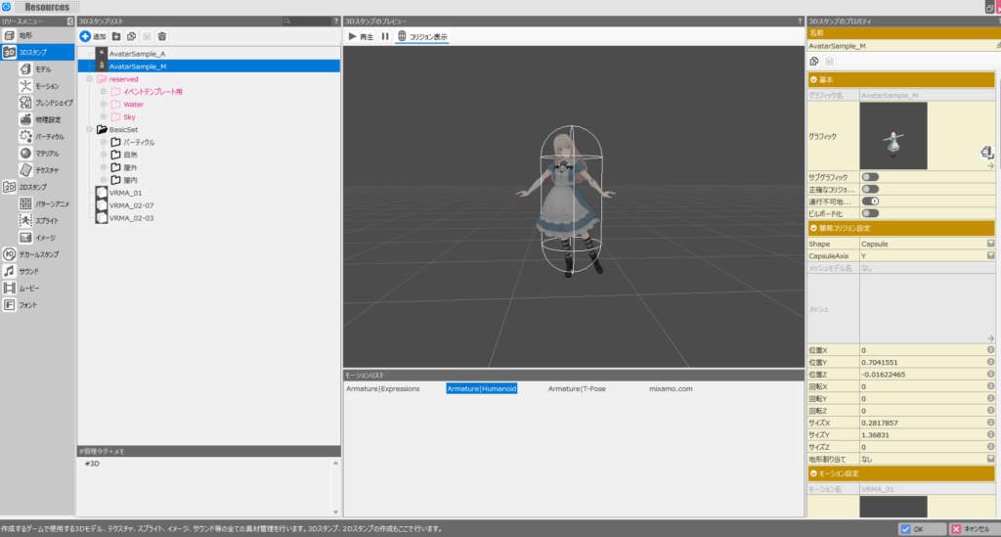Click the add folder icon in stamp list toolbar
This screenshot has width=1001, height=537.
tap(116, 35)
